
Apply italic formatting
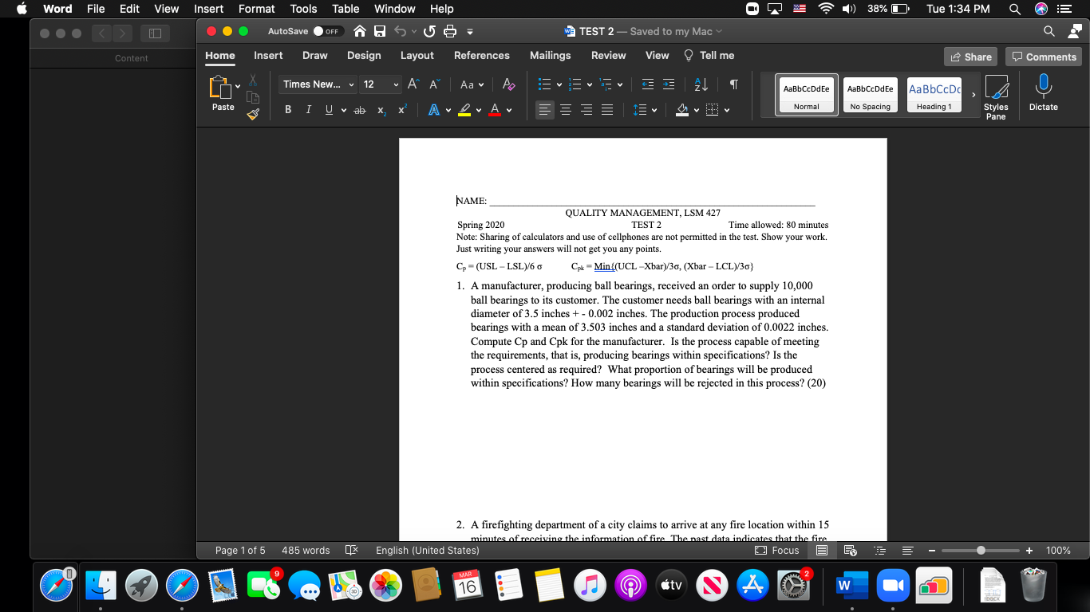tap(308, 109)
